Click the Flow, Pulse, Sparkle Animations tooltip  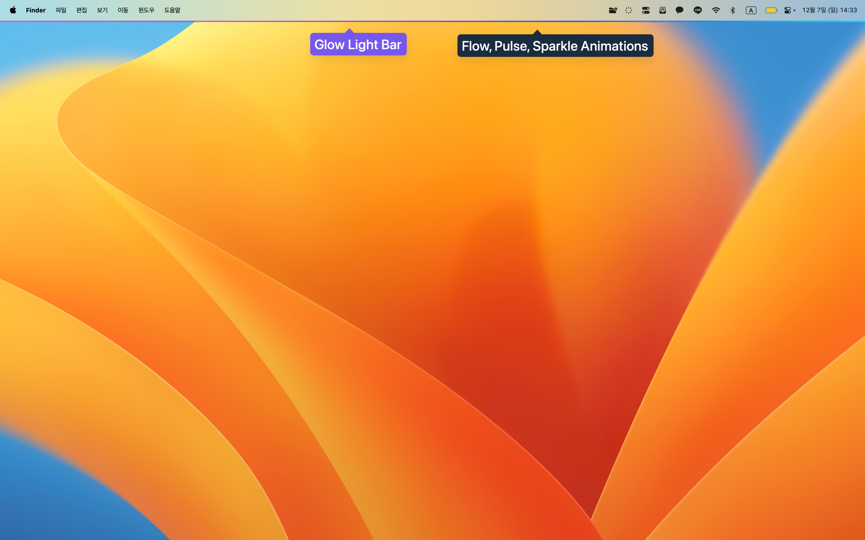554,46
